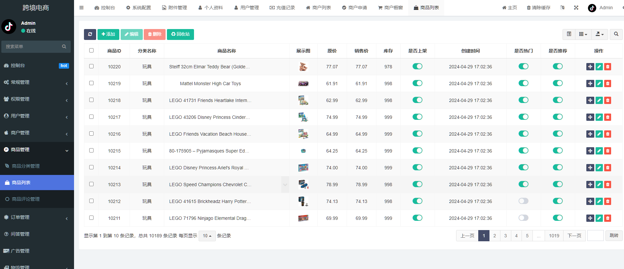The width and height of the screenshot is (624, 269).
Task: Toggle 是否热门 switch for product 10212
Action: pyautogui.click(x=524, y=201)
